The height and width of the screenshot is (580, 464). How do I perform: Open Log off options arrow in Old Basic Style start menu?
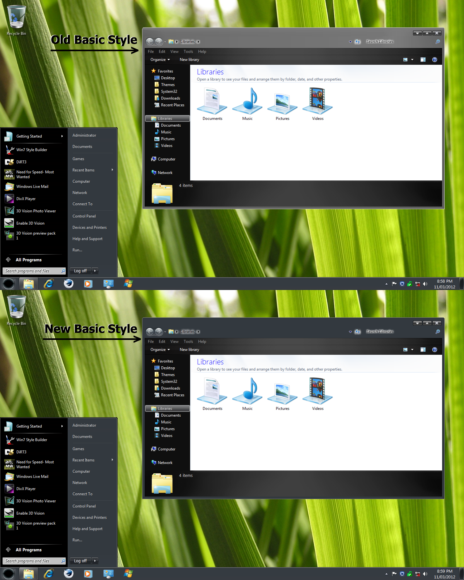(95, 271)
